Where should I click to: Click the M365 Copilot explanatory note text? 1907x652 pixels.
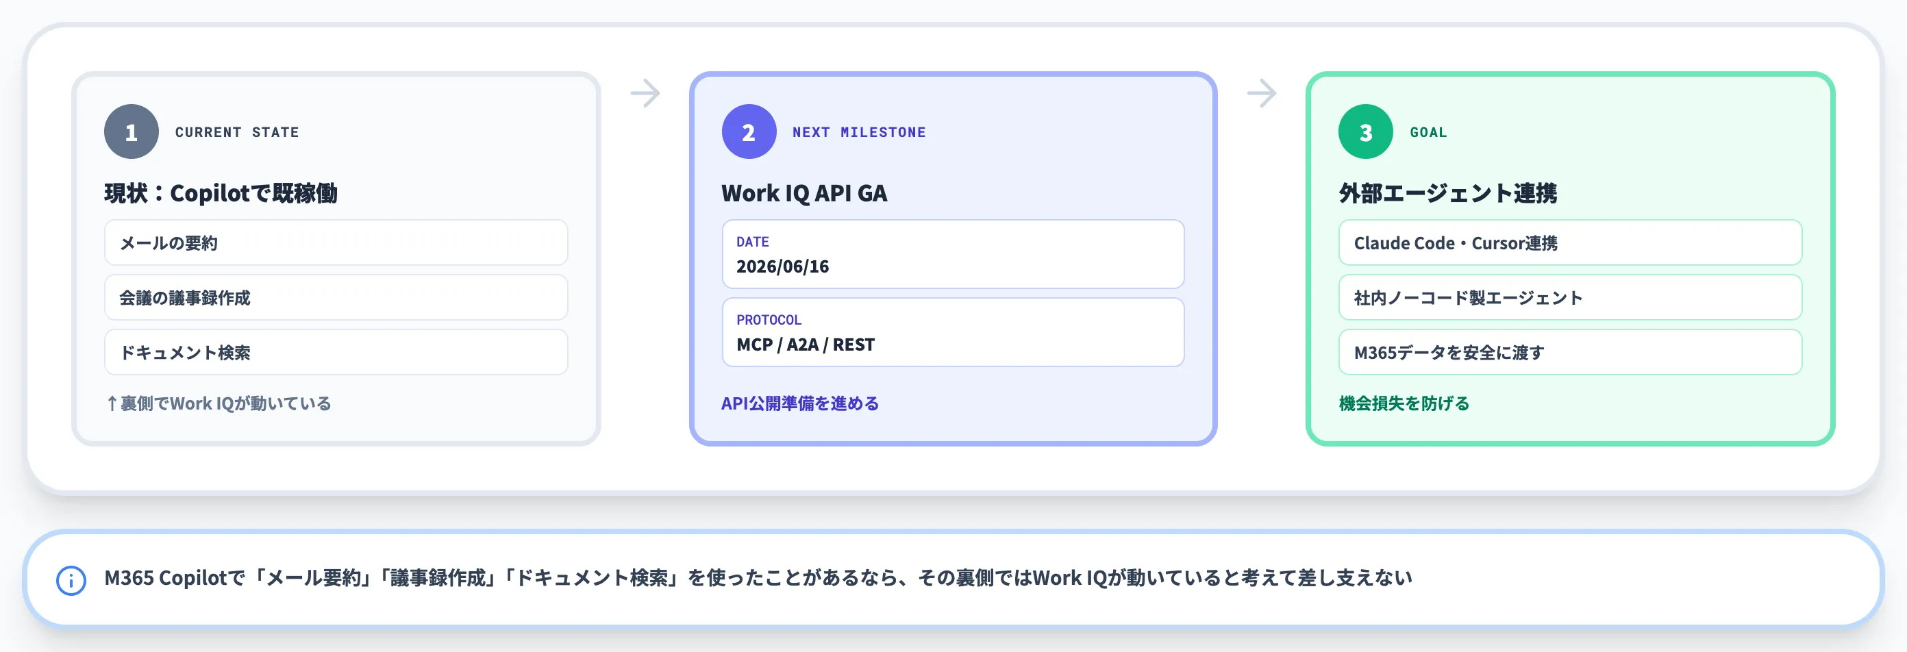click(x=758, y=578)
